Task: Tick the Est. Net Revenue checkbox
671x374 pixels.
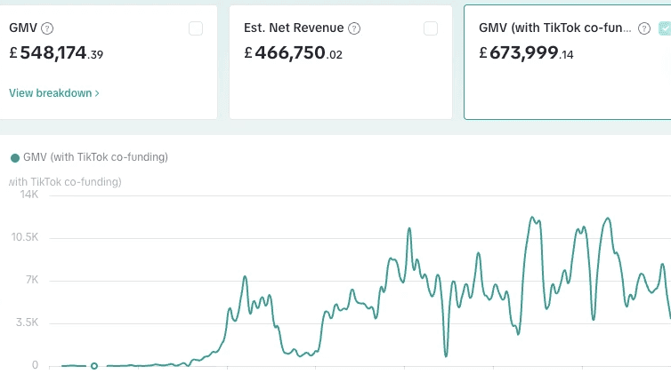Action: (431, 28)
